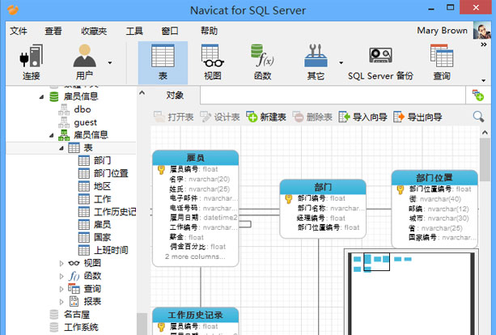Expand the 报表 tree node

[x=61, y=302]
